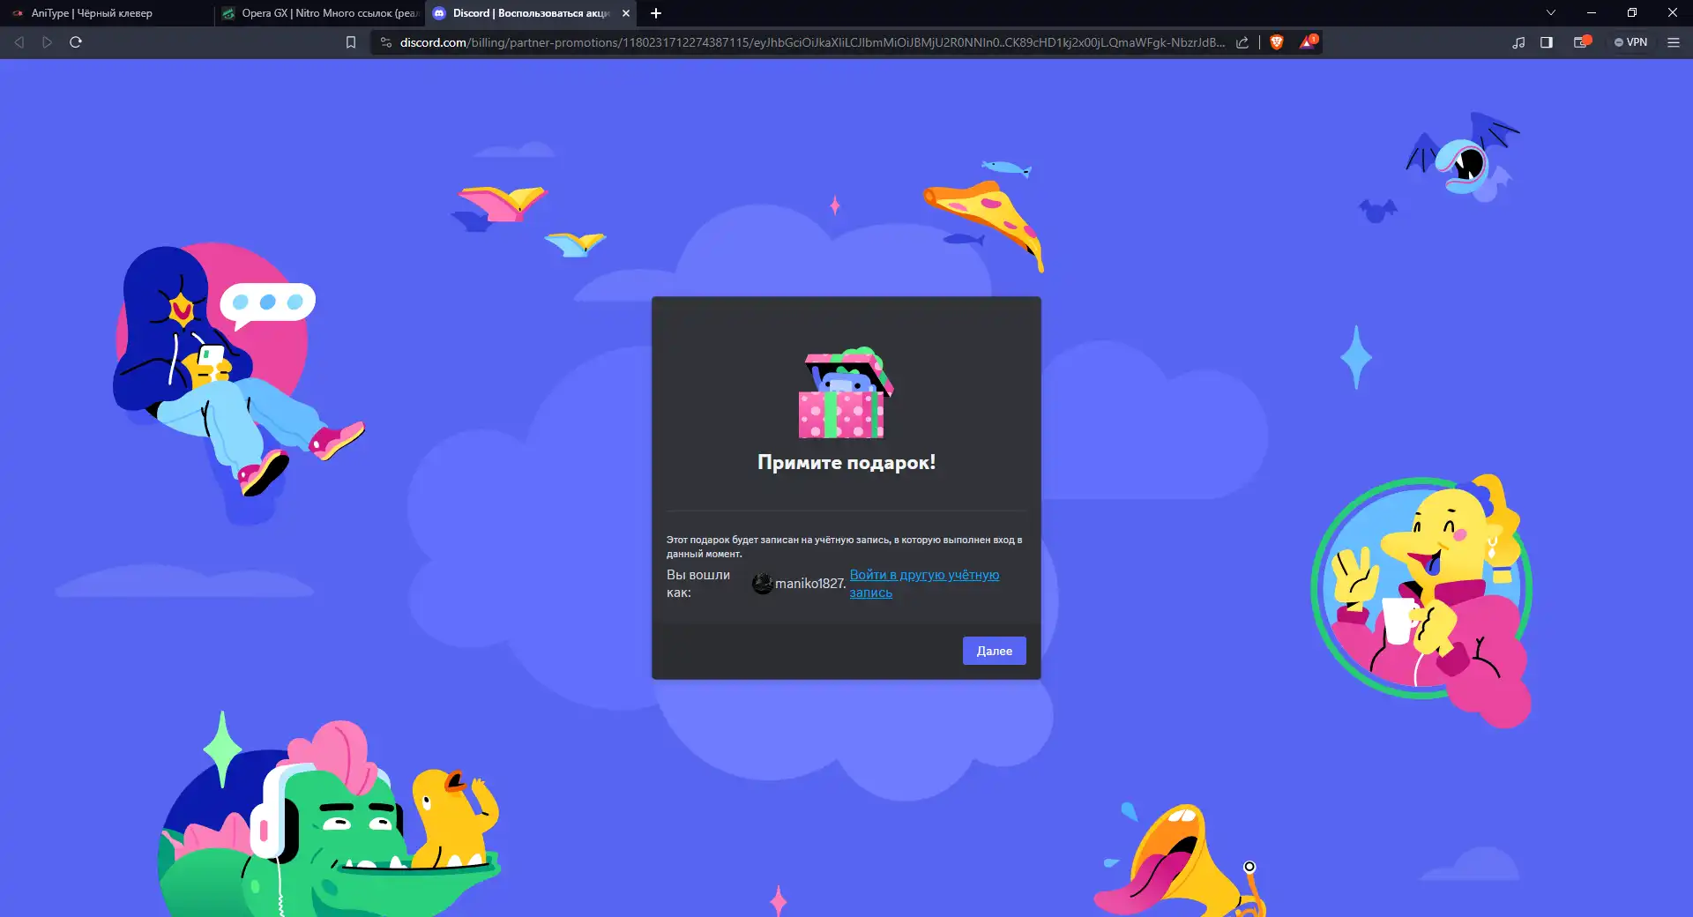
Task: Restore down the browser window
Action: (x=1632, y=13)
